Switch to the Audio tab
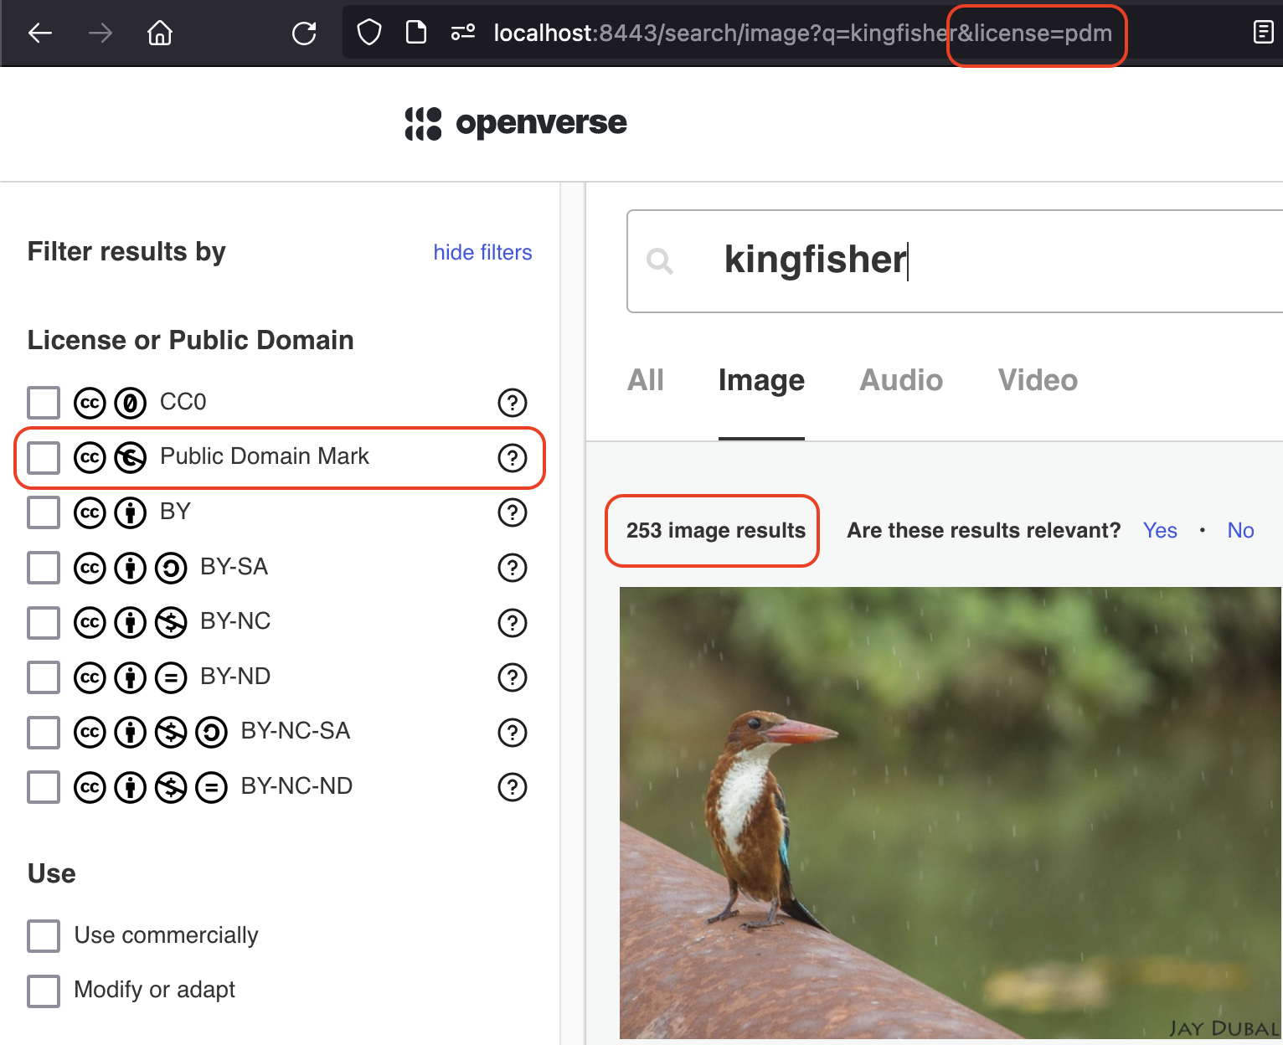 (x=900, y=380)
